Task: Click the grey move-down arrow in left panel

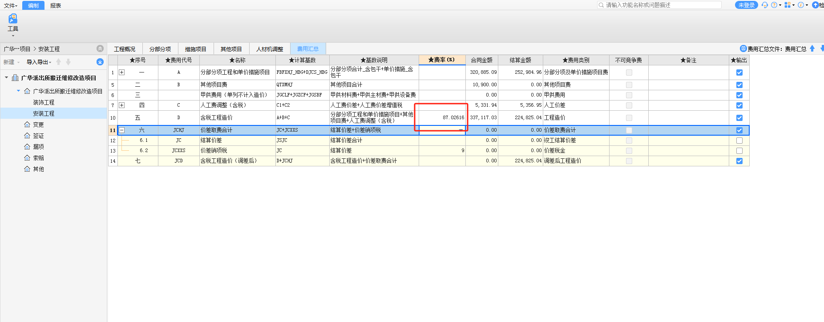Action: pyautogui.click(x=68, y=62)
